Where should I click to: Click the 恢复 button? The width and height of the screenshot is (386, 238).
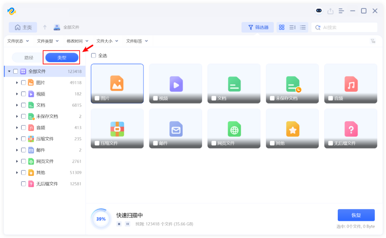356,215
